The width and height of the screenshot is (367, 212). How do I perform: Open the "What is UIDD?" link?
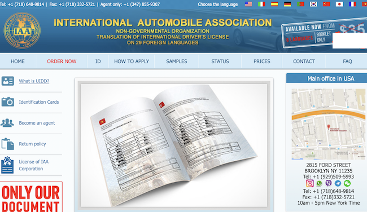(x=34, y=81)
